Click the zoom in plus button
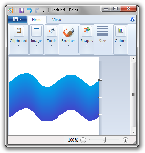 (x=126, y=140)
